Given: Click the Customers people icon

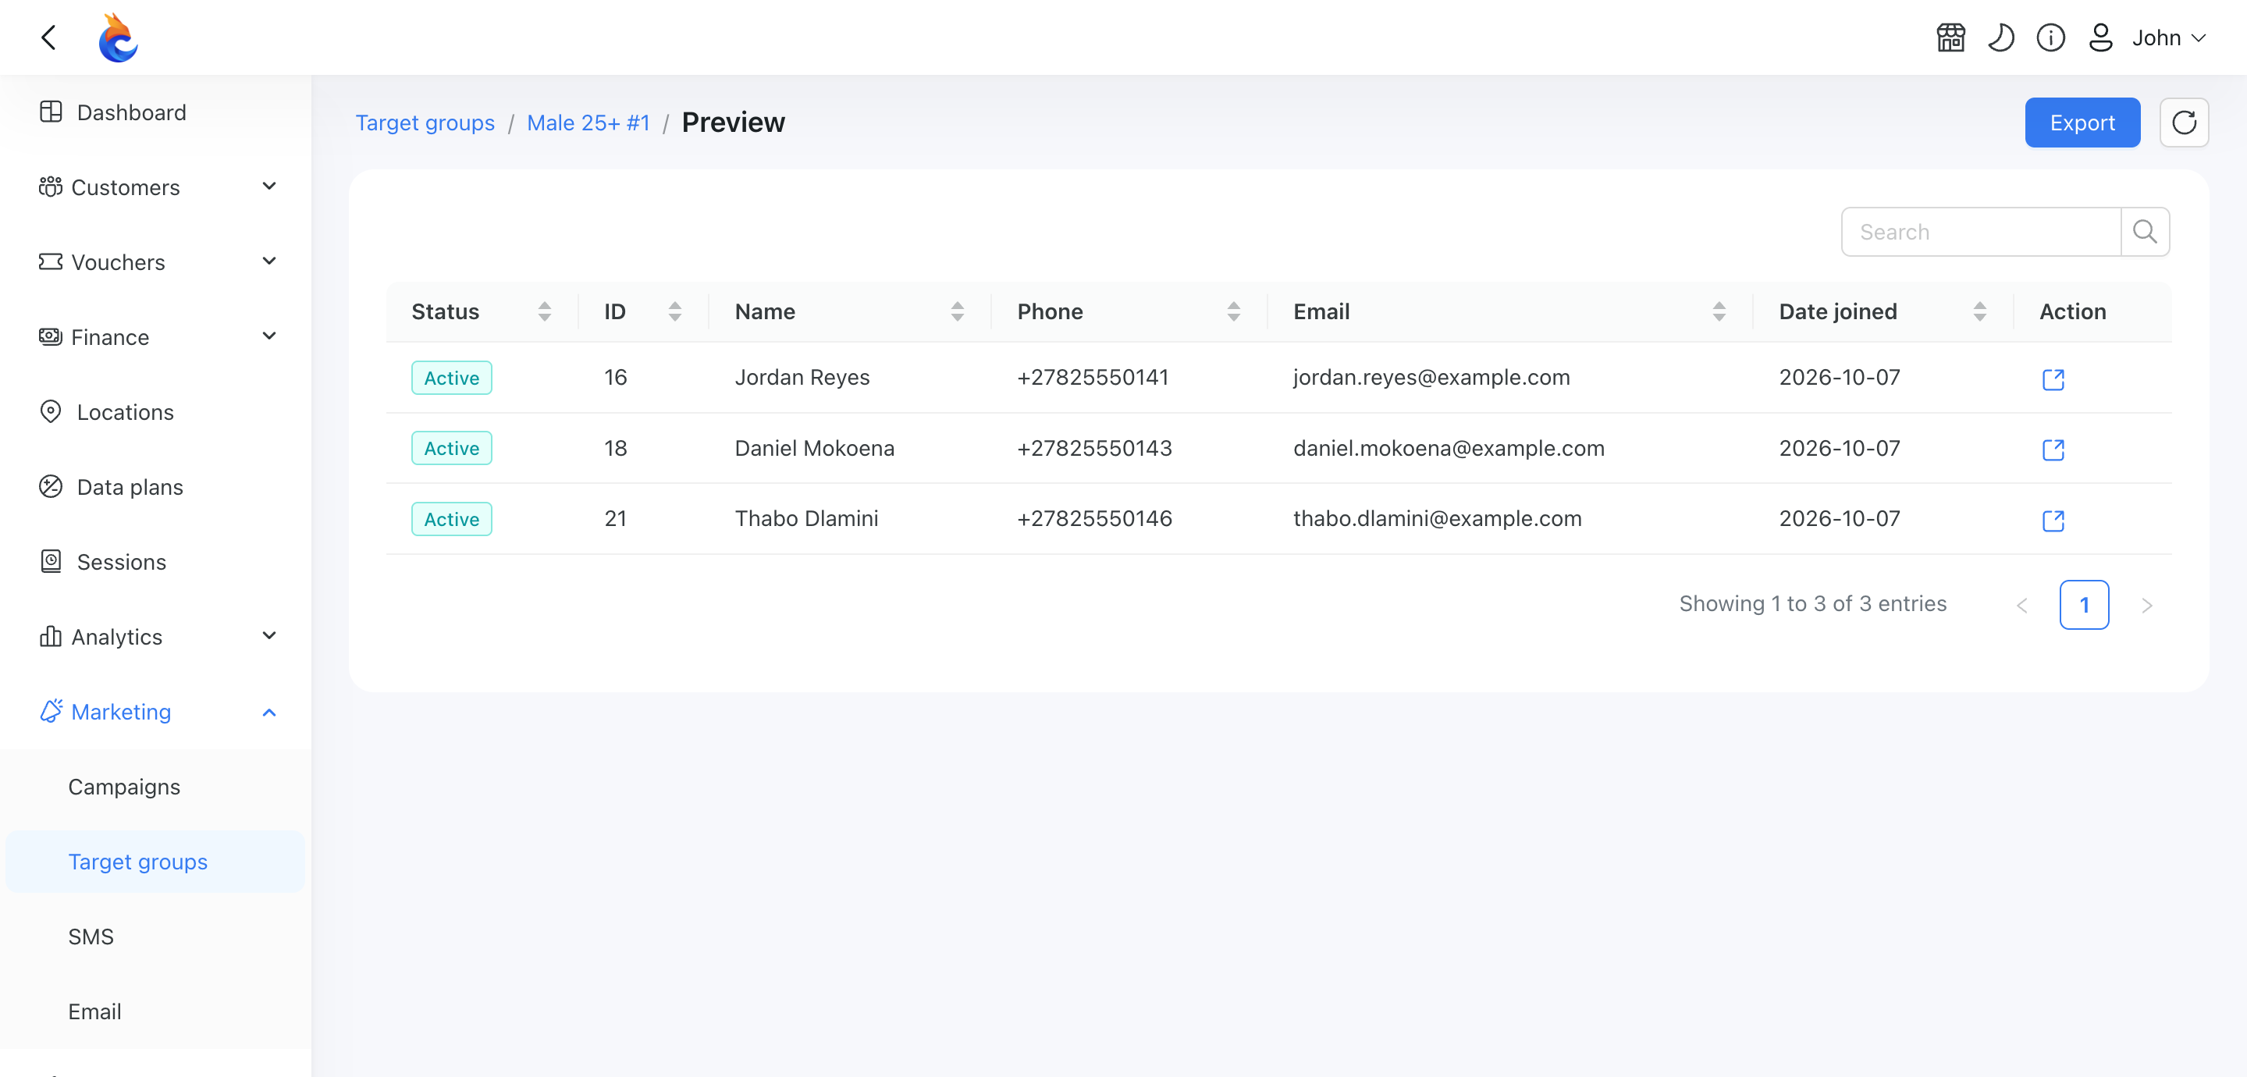Looking at the screenshot, I should [51, 187].
